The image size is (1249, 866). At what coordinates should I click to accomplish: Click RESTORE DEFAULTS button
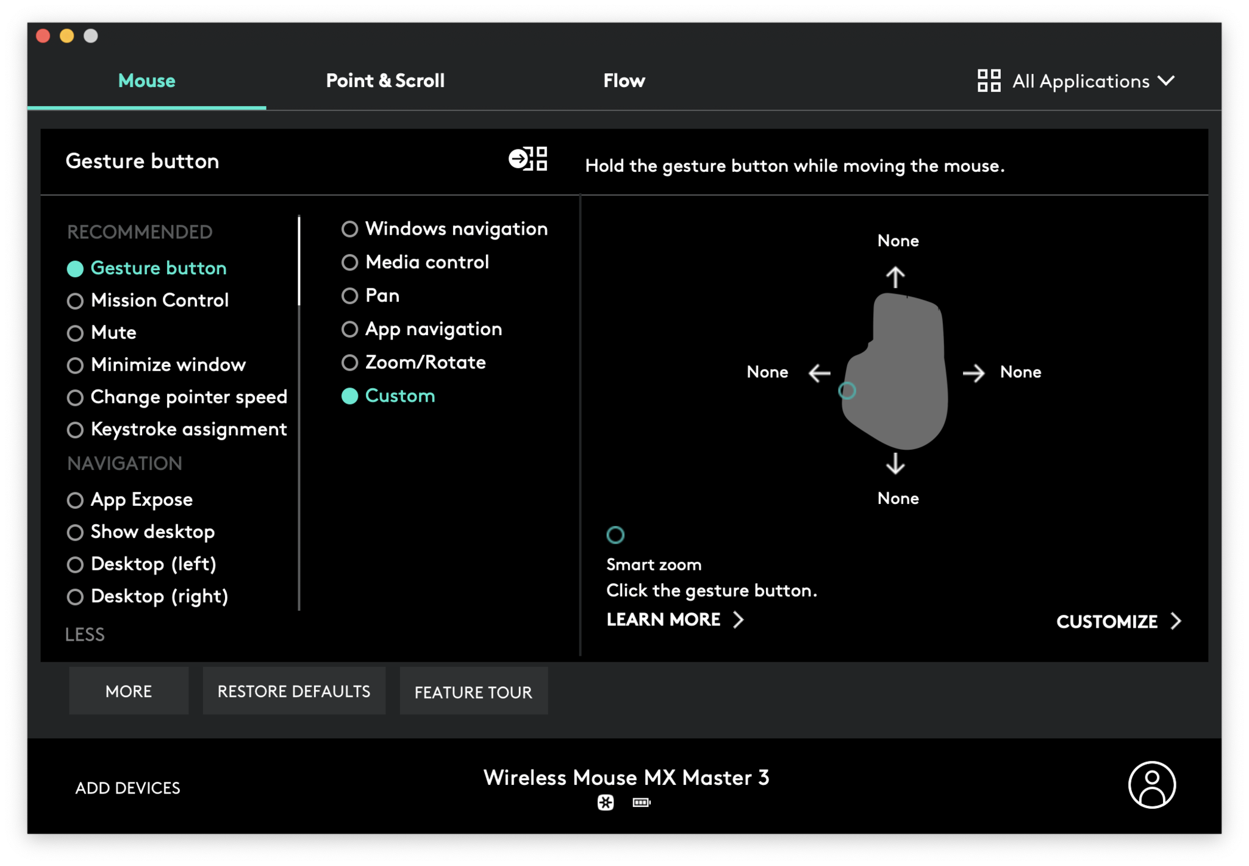[x=294, y=691]
